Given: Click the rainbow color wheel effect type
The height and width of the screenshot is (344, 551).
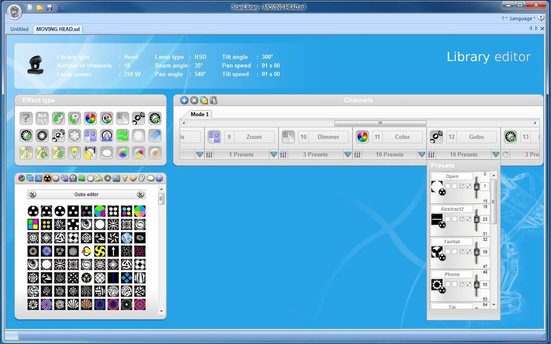Looking at the screenshot, I should [x=90, y=118].
